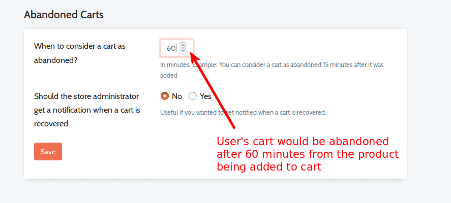Image resolution: width=451 pixels, height=203 pixels.
Task: Choose the "Yes" label text
Action: click(x=205, y=96)
